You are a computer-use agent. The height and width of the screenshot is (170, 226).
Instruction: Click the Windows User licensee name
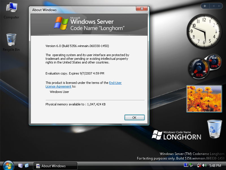59,92
